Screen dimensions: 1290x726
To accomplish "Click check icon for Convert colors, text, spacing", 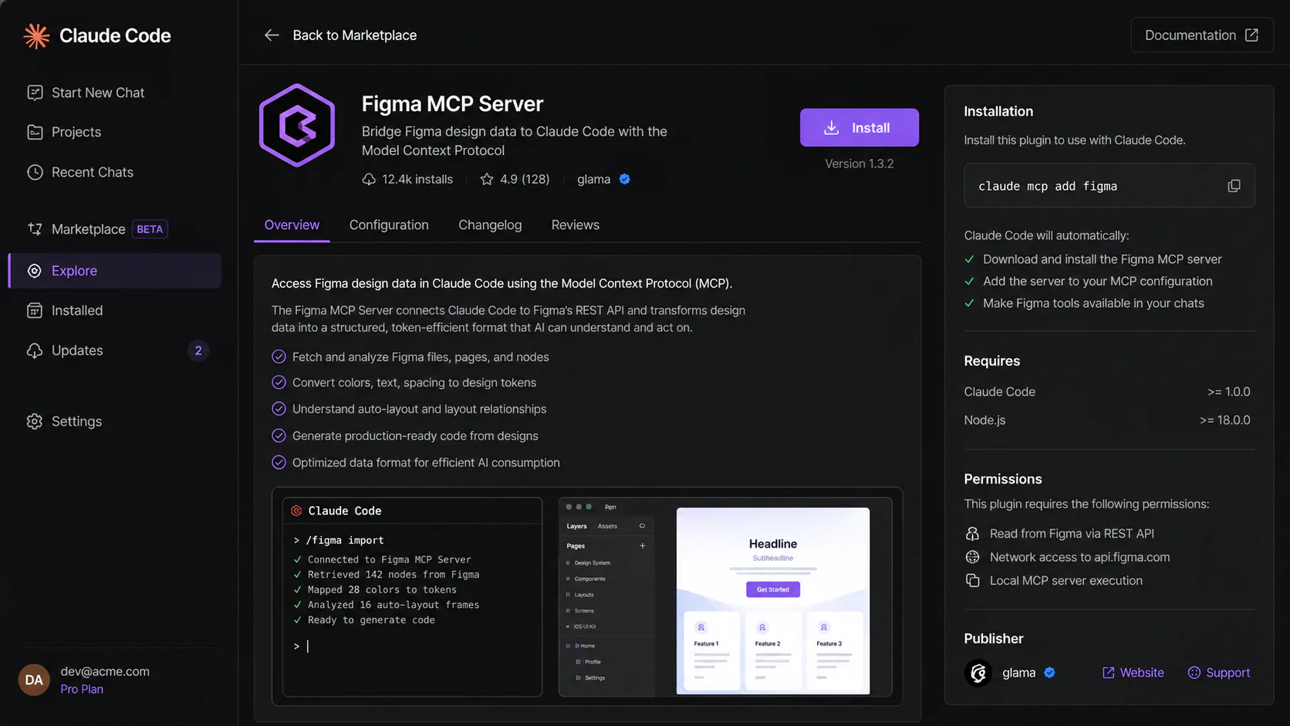I will (279, 383).
